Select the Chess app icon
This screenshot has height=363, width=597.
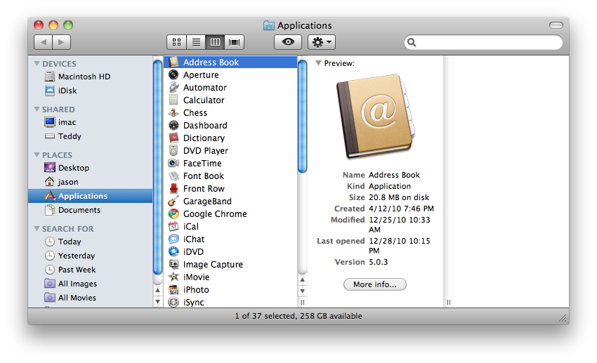coord(173,112)
